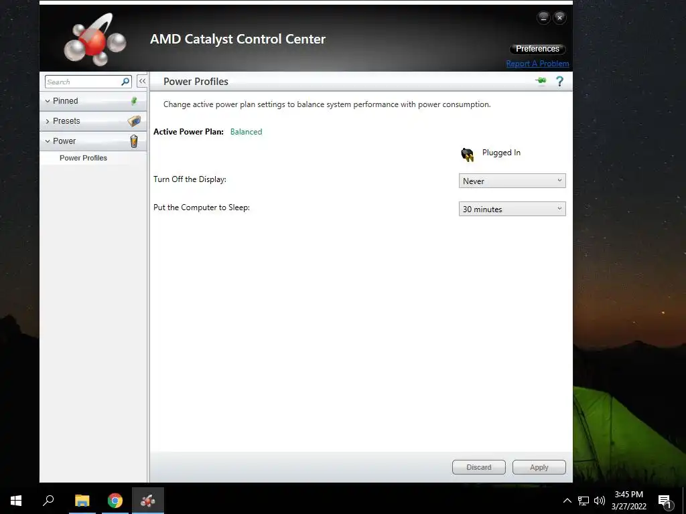This screenshot has height=514, width=686.
Task: Open the Preferences menu
Action: (537, 48)
